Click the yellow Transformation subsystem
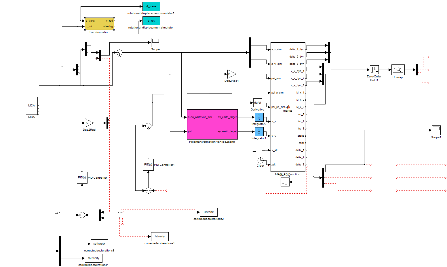447x267 pixels. (99, 24)
